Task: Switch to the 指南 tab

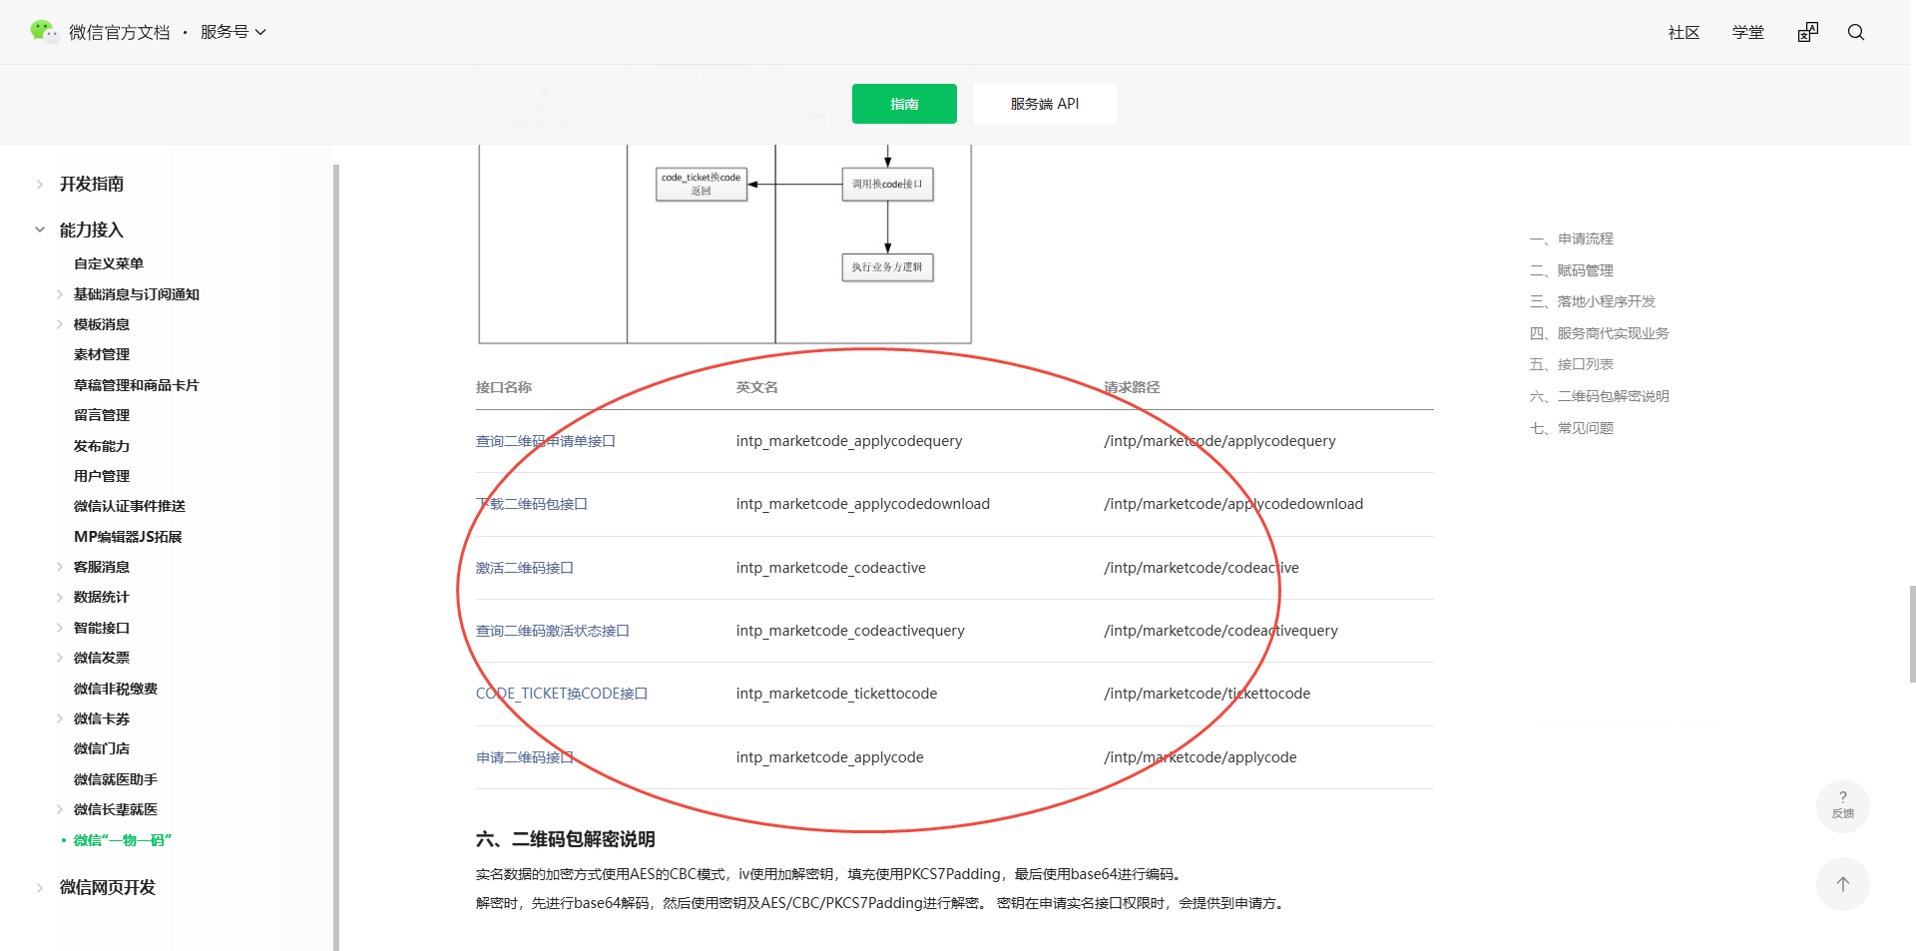Action: [904, 104]
